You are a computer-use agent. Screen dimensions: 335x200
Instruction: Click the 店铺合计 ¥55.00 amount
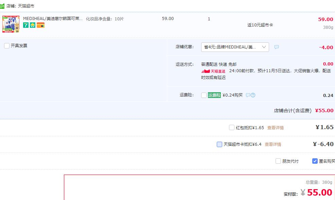click(x=324, y=111)
